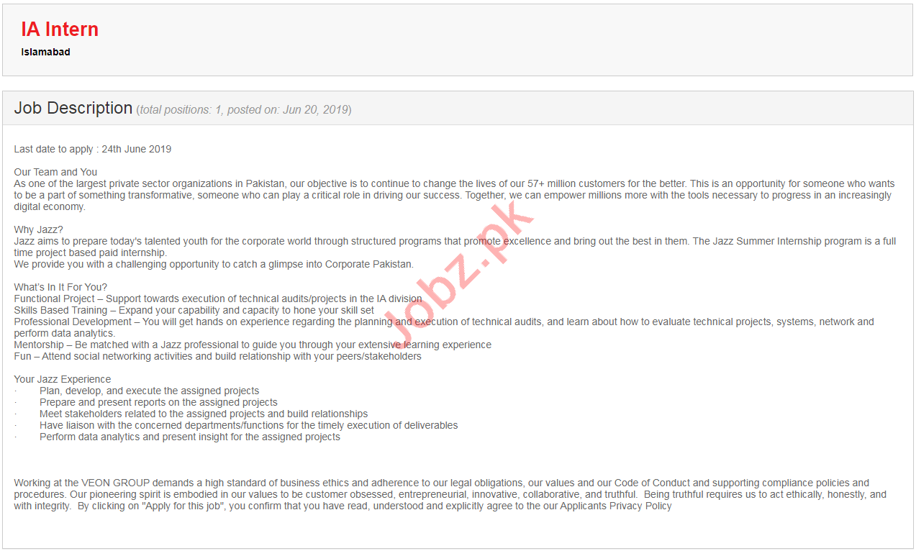This screenshot has width=916, height=551.
Task: Click the Plan, develop, and execute bullet
Action: [150, 391]
